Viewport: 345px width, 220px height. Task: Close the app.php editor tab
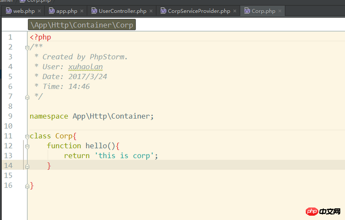coord(82,11)
